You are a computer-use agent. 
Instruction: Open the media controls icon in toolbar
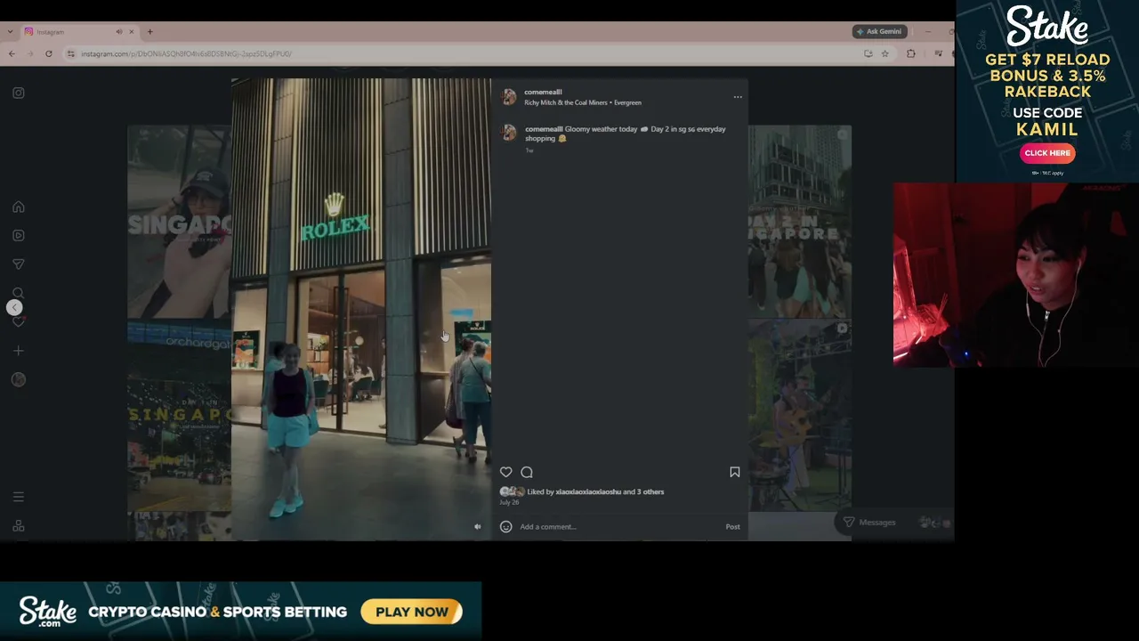pyautogui.click(x=938, y=53)
